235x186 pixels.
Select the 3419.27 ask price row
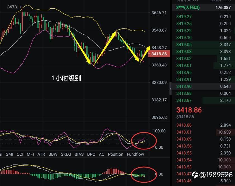click(204, 16)
